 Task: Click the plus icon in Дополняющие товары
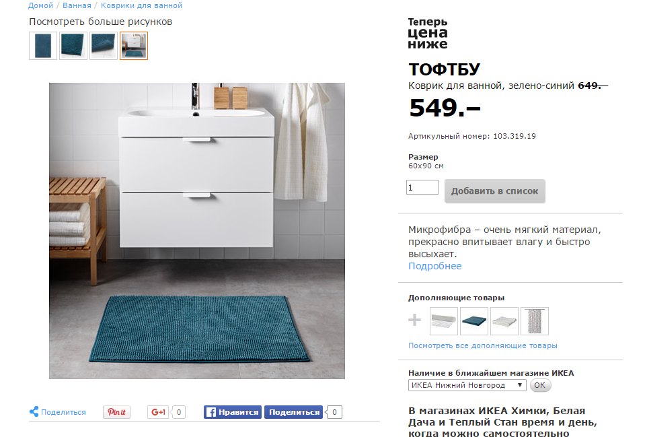pos(414,320)
